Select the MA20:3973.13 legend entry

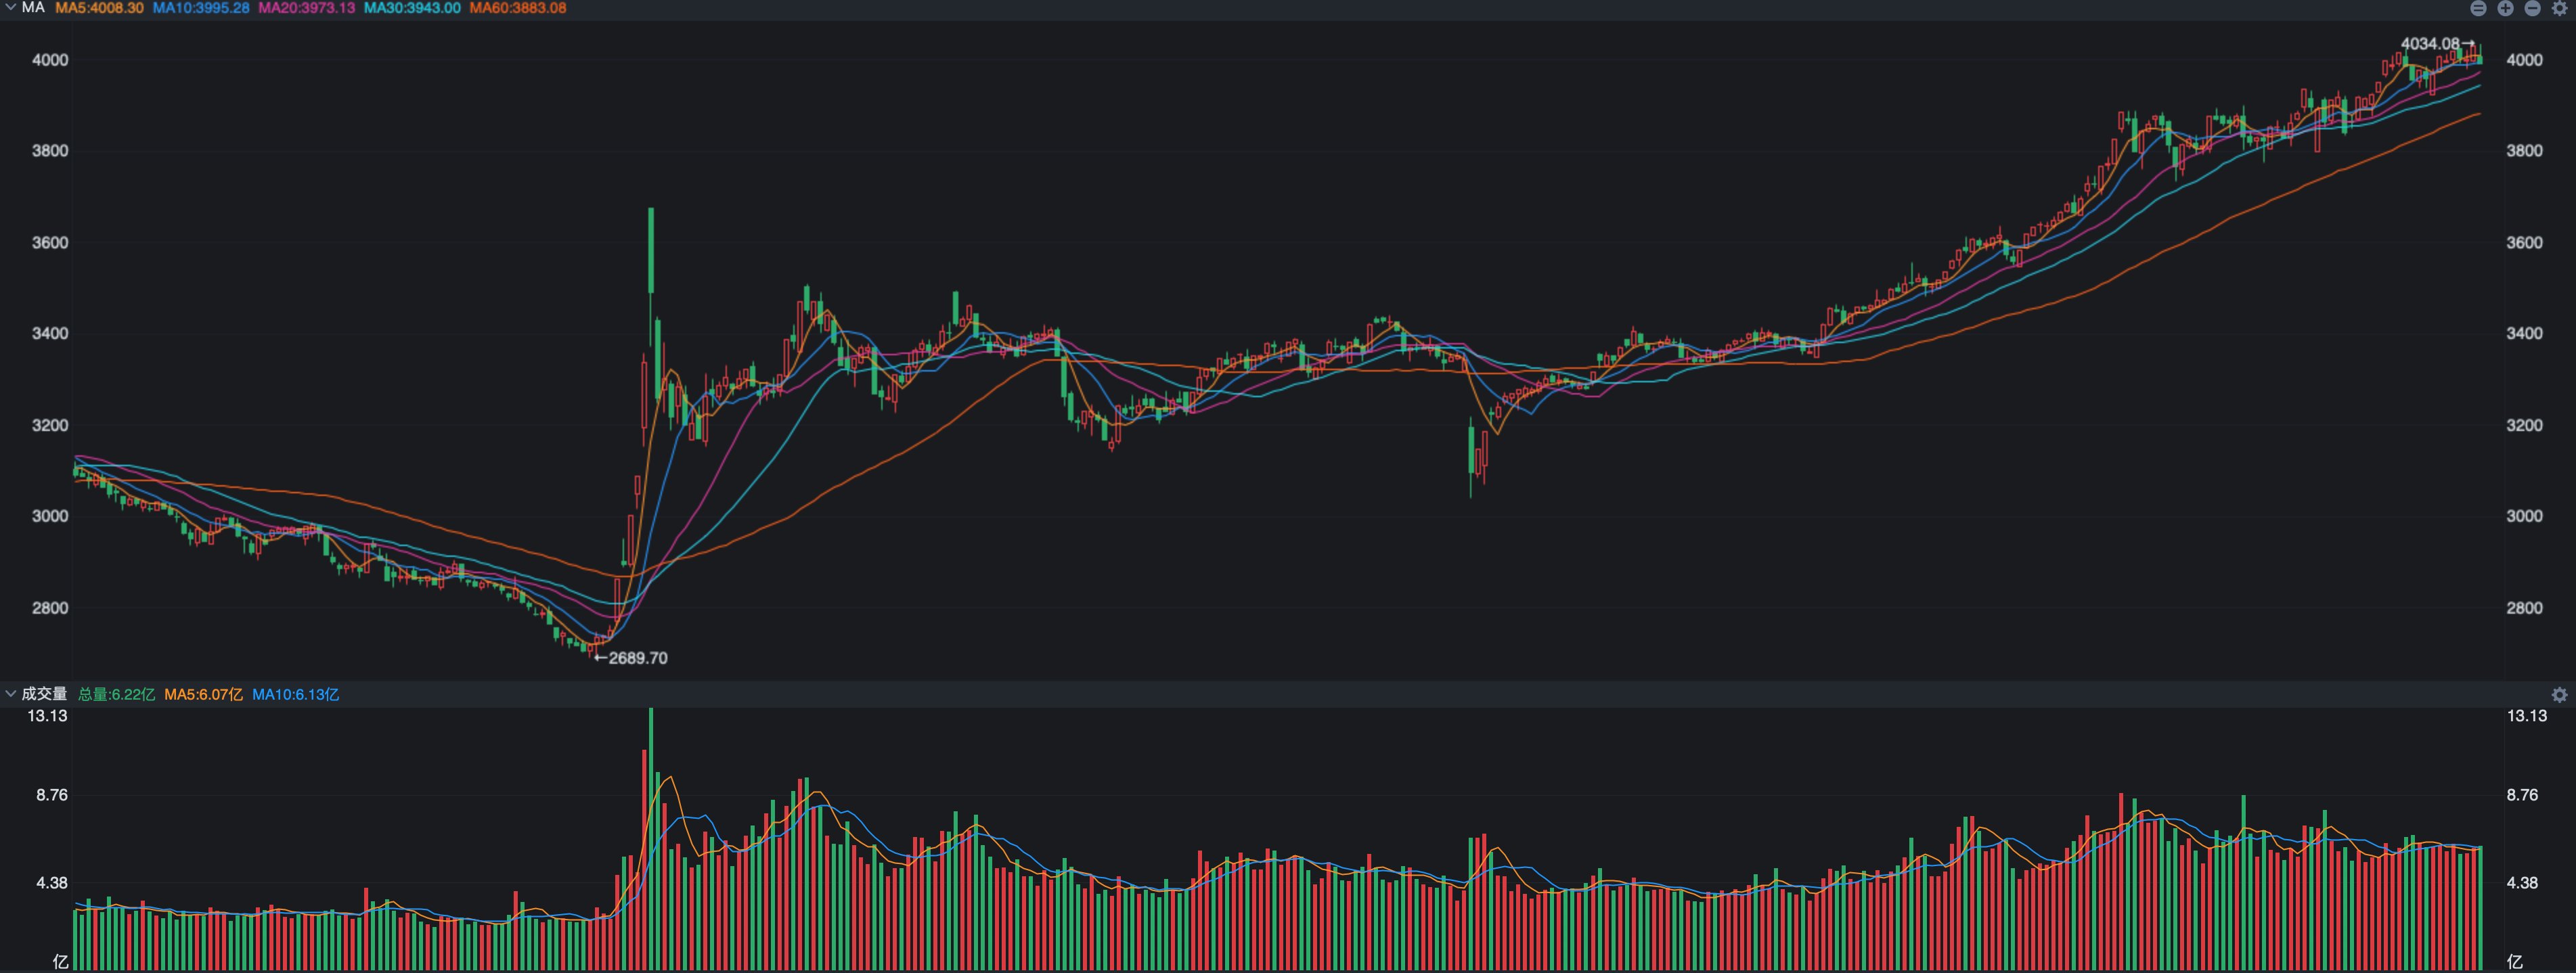point(306,8)
